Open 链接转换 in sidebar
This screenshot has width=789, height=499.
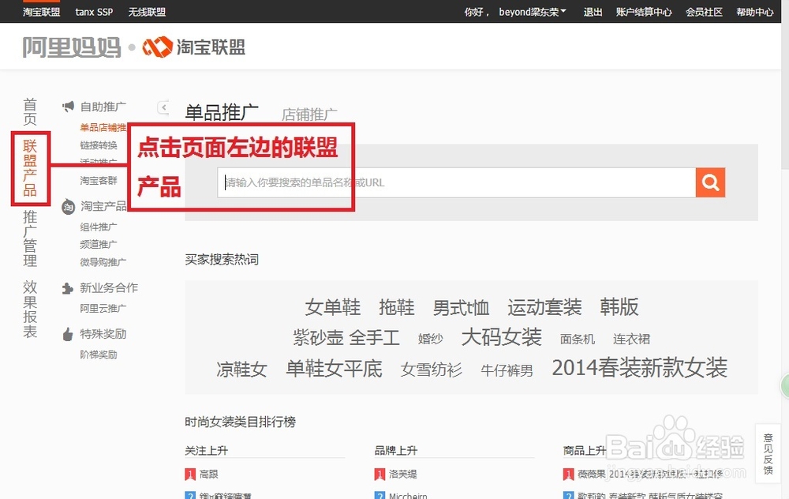coord(99,145)
